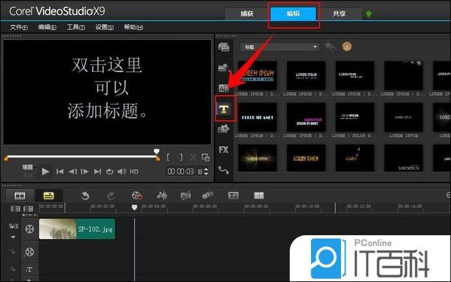Viewport: 451px width, 282px height.
Task: Open the FX filter library
Action: pyautogui.click(x=224, y=150)
